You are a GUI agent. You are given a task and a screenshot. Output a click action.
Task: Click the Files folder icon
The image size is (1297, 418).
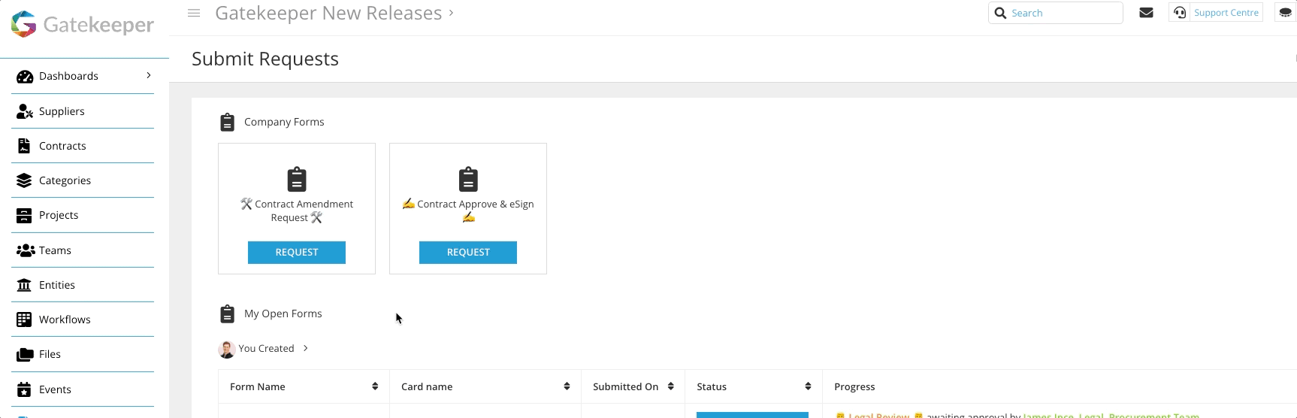click(25, 354)
